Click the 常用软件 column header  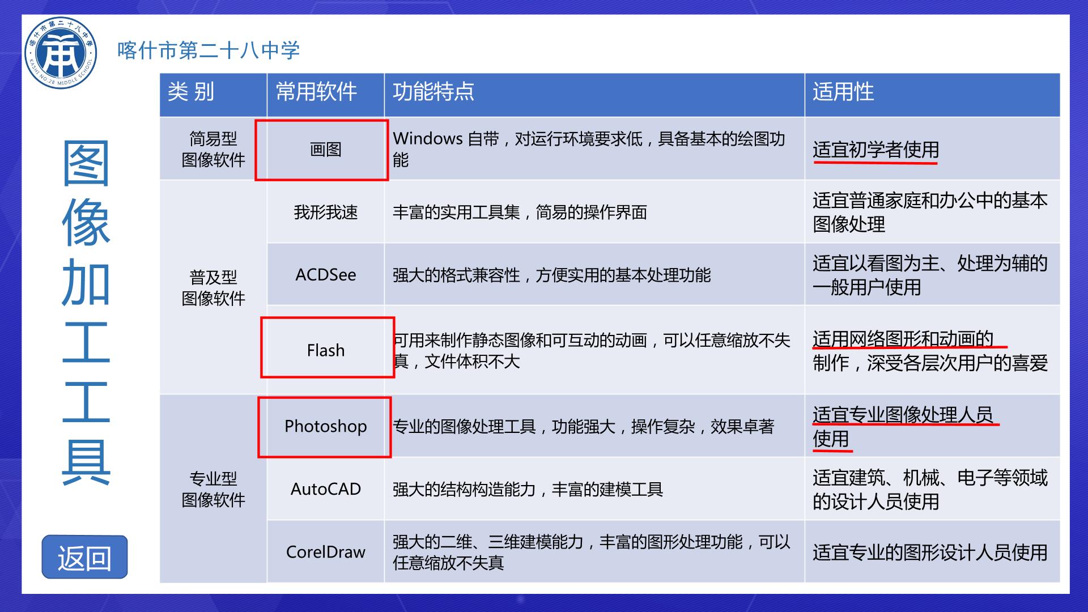point(326,95)
